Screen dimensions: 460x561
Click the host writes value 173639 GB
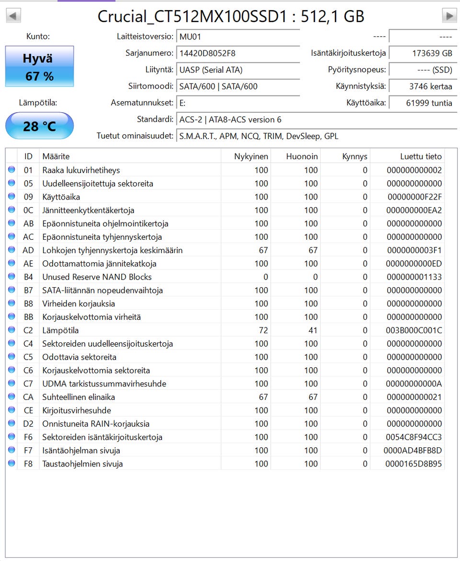pyautogui.click(x=423, y=53)
